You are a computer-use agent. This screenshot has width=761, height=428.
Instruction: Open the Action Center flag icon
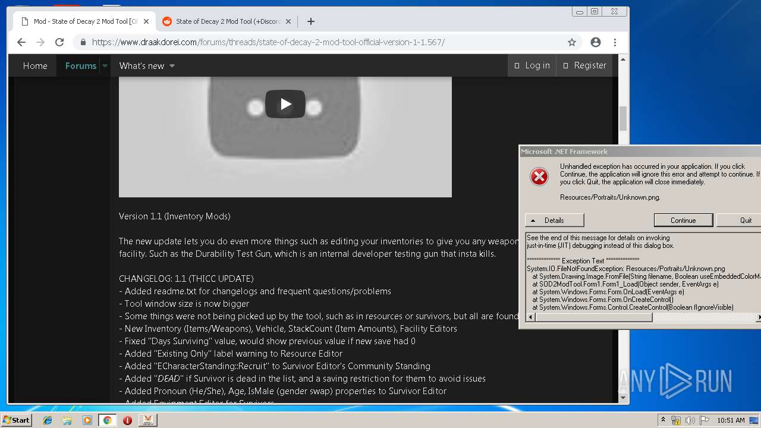pos(705,420)
